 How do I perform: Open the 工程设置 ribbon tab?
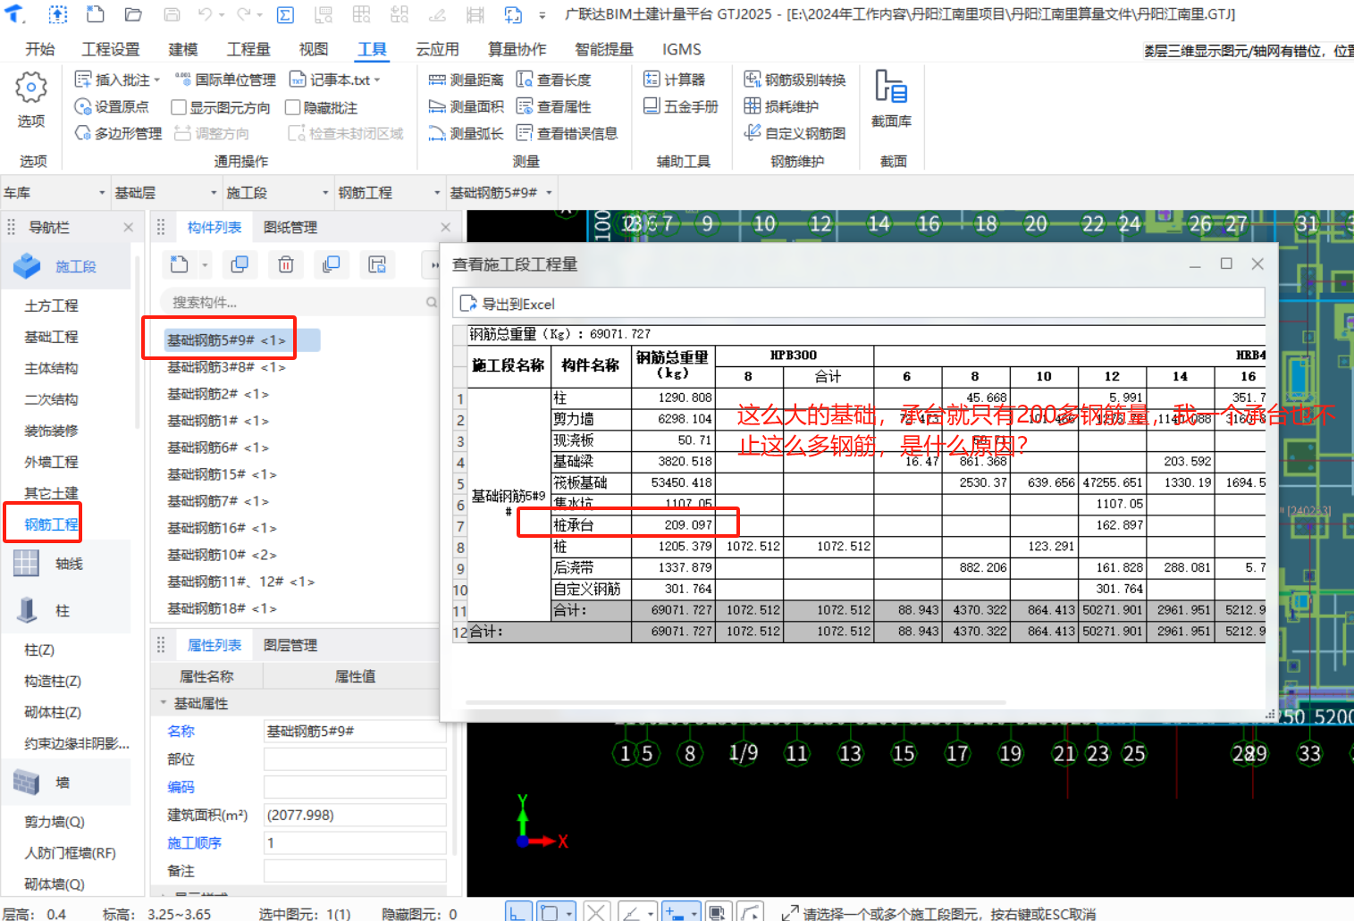(111, 49)
